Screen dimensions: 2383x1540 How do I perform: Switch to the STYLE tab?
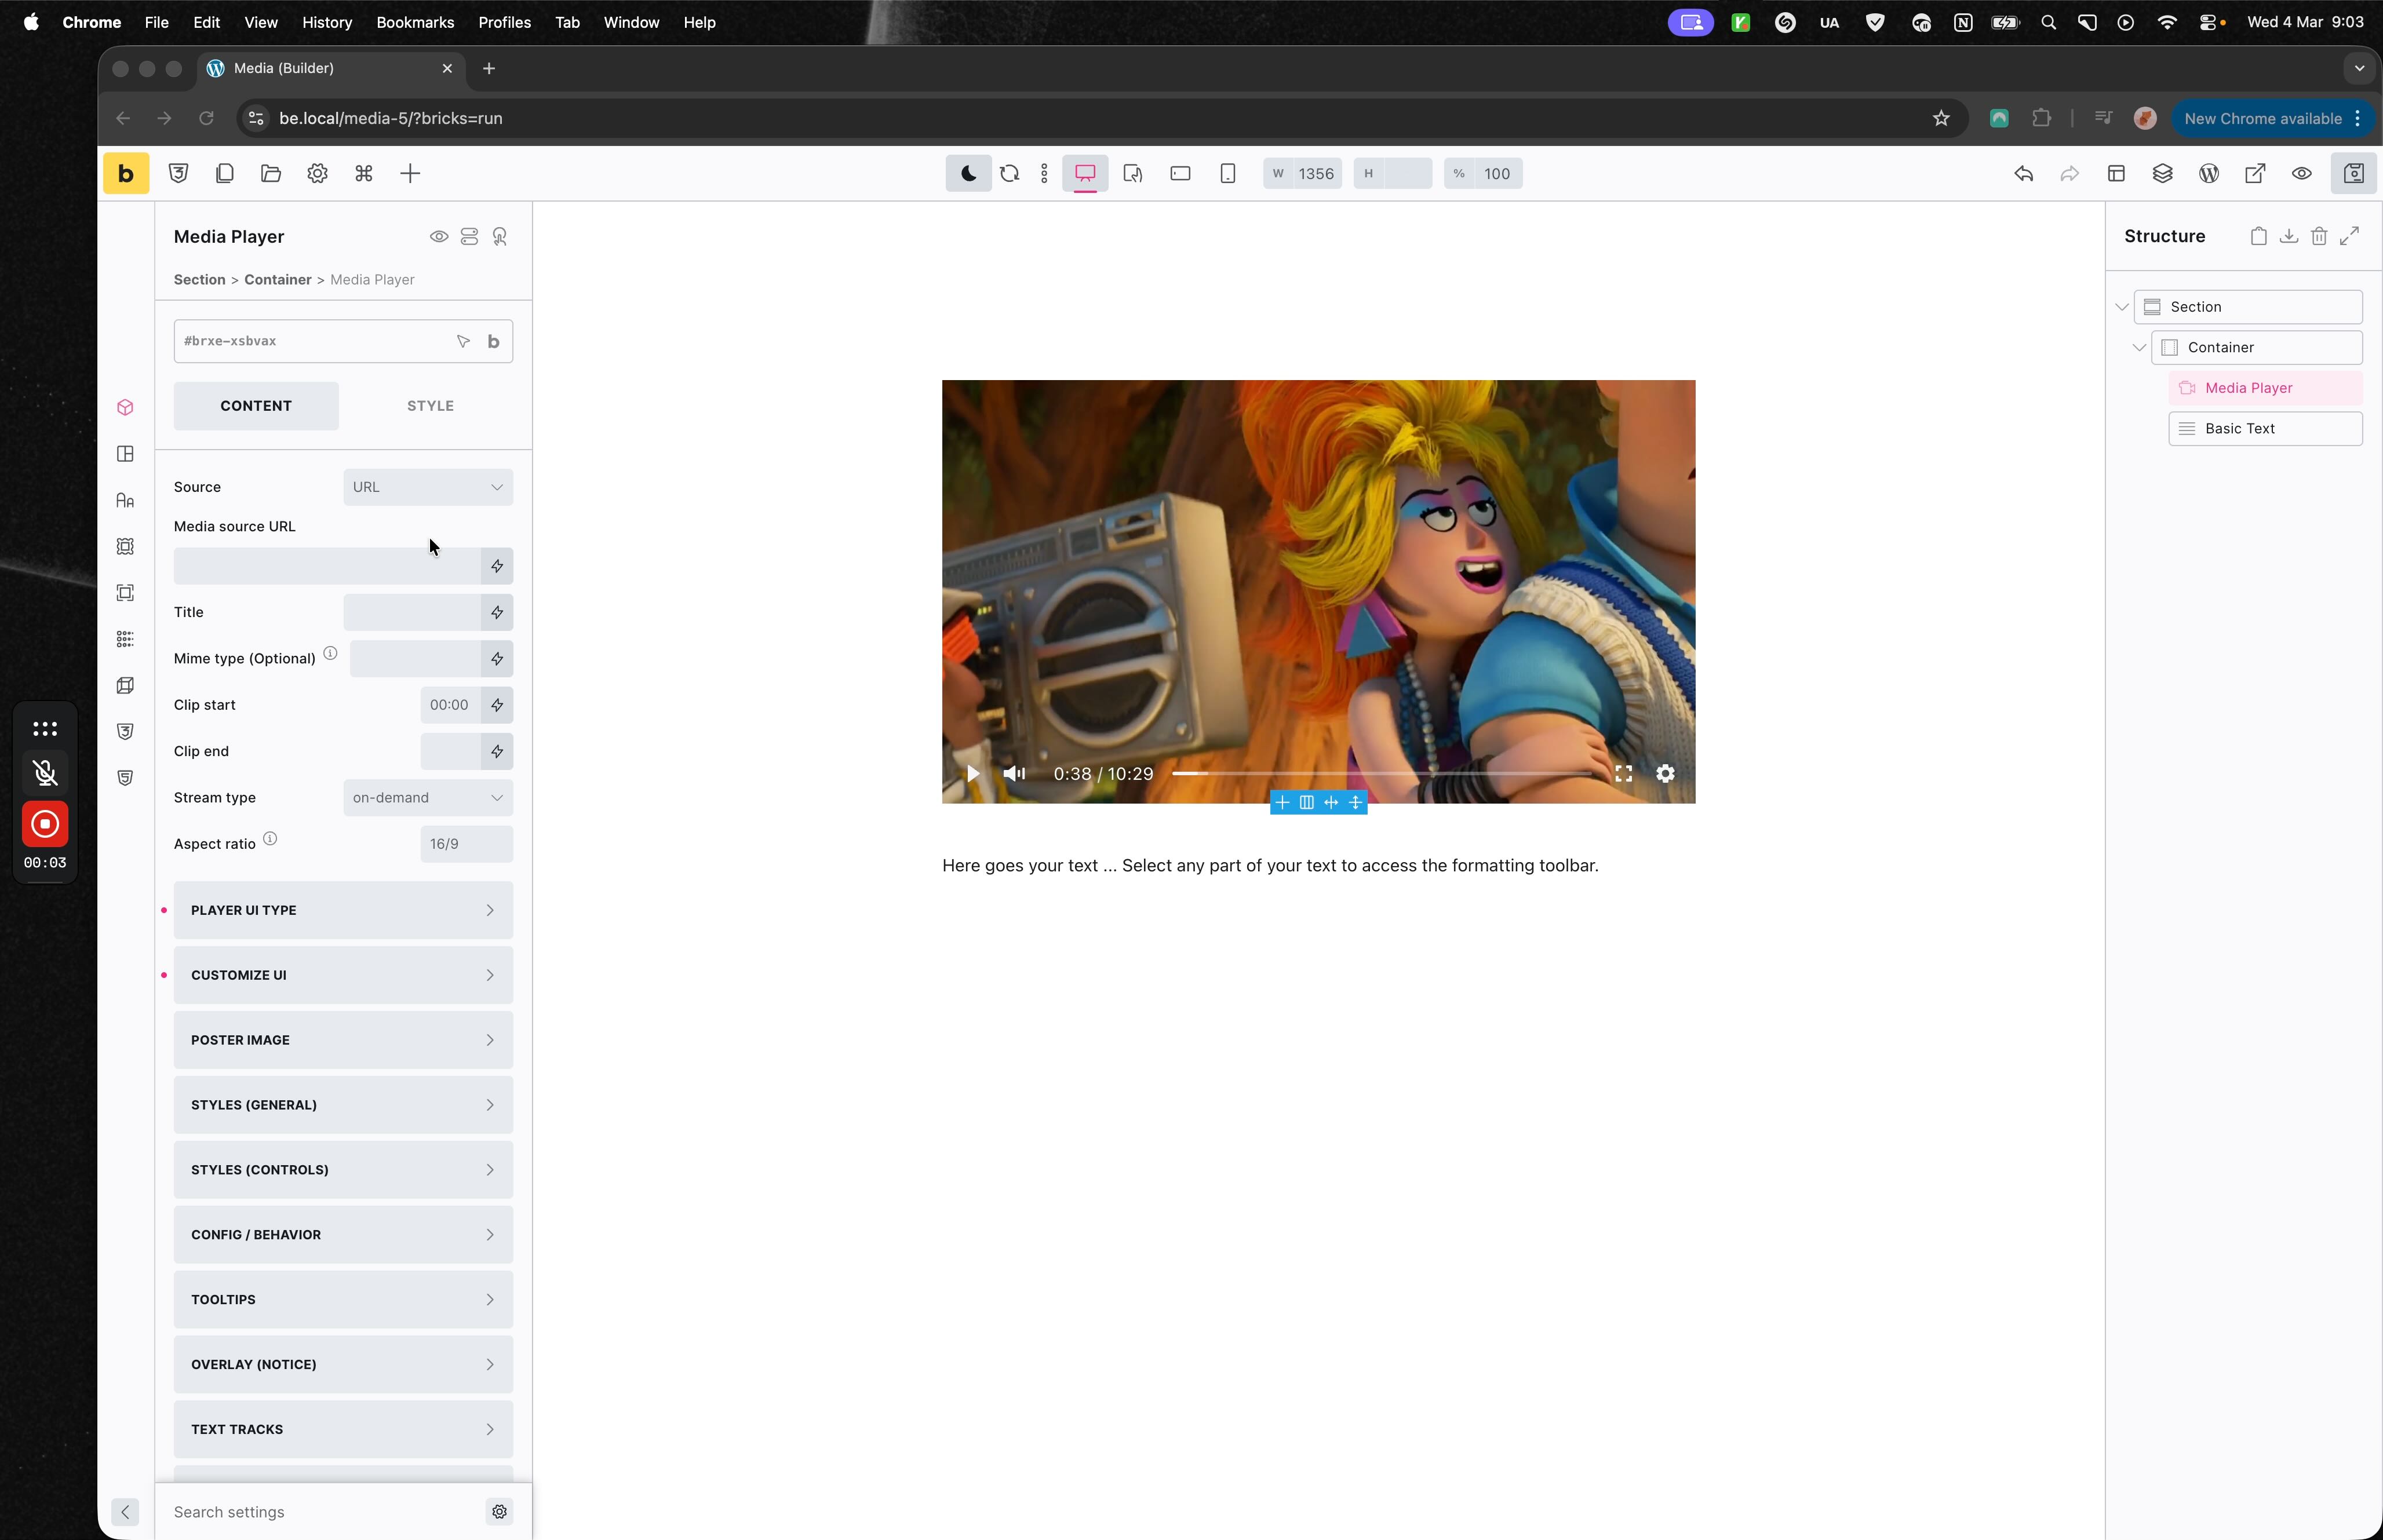click(430, 406)
